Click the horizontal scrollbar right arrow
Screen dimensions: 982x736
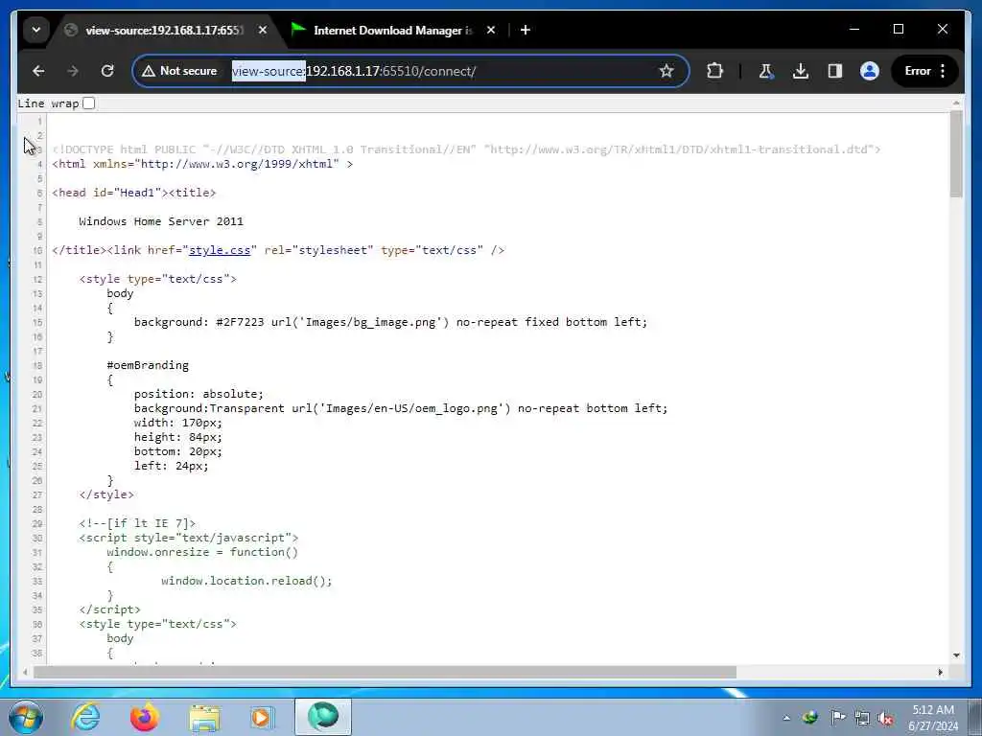click(940, 673)
